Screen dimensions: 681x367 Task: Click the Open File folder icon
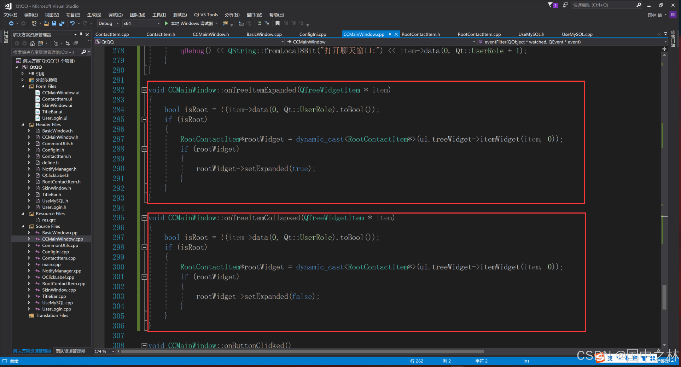(x=46, y=23)
